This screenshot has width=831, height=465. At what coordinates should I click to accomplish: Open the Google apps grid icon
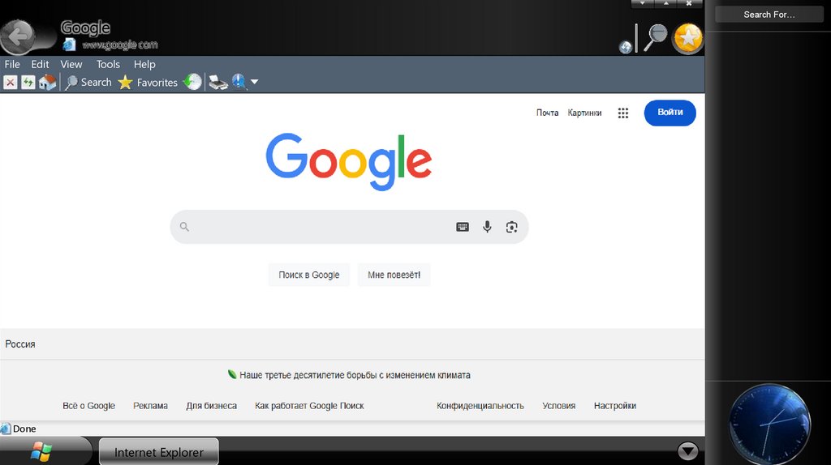(x=623, y=113)
